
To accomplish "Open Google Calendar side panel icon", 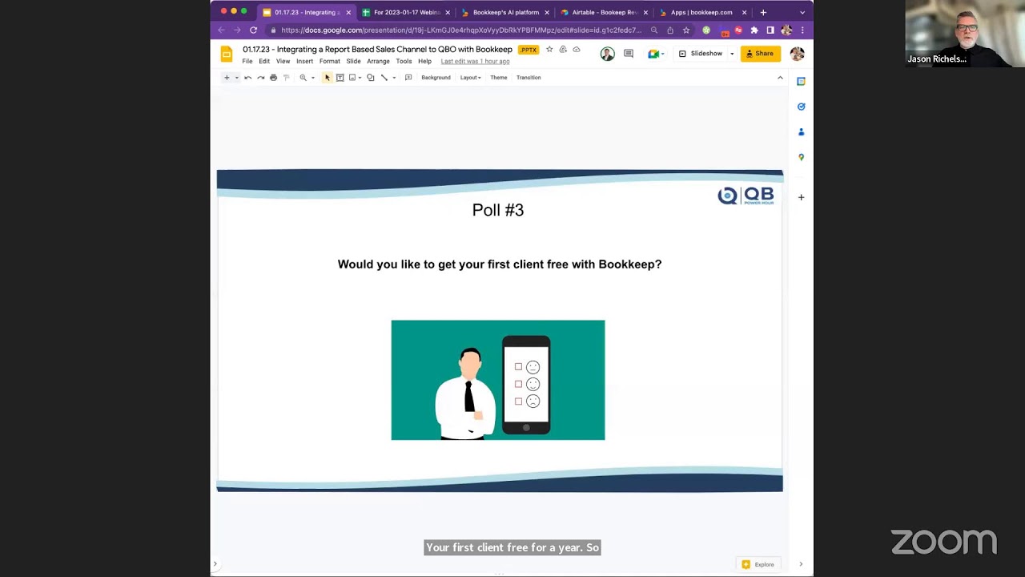I will (801, 81).
